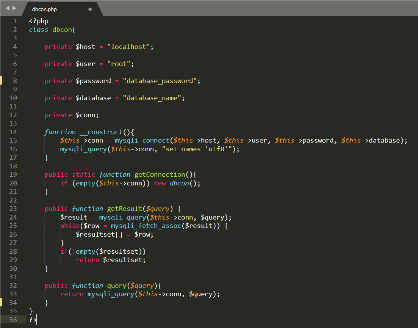Image resolution: width=418 pixels, height=328 pixels.
Task: Click the yellow gutter marker on line 34
Action: [1, 303]
